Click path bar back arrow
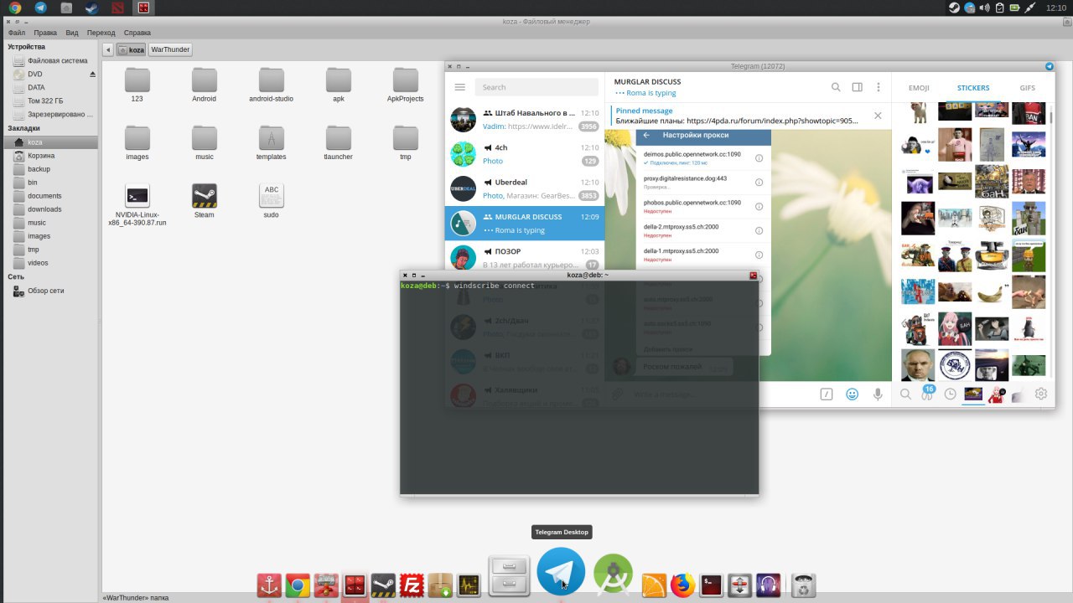The image size is (1073, 603). pos(108,49)
